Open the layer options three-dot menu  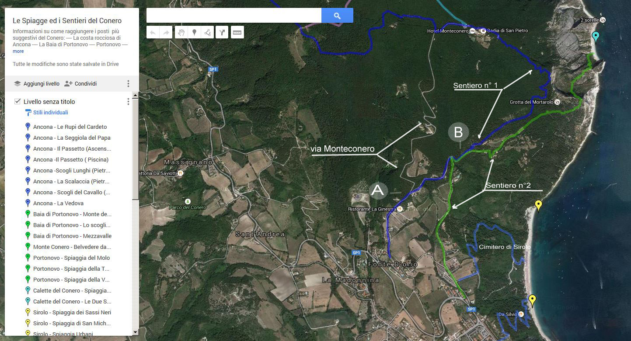[128, 101]
